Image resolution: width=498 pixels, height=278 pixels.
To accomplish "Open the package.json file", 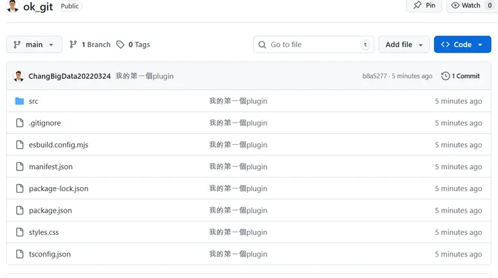I will point(50,211).
